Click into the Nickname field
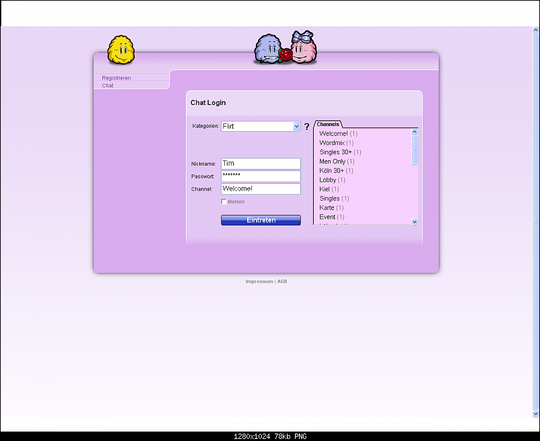The height and width of the screenshot is (441, 540). tap(261, 164)
